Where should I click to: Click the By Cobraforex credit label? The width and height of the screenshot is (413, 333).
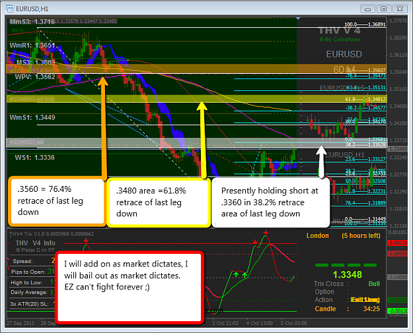tap(340, 40)
